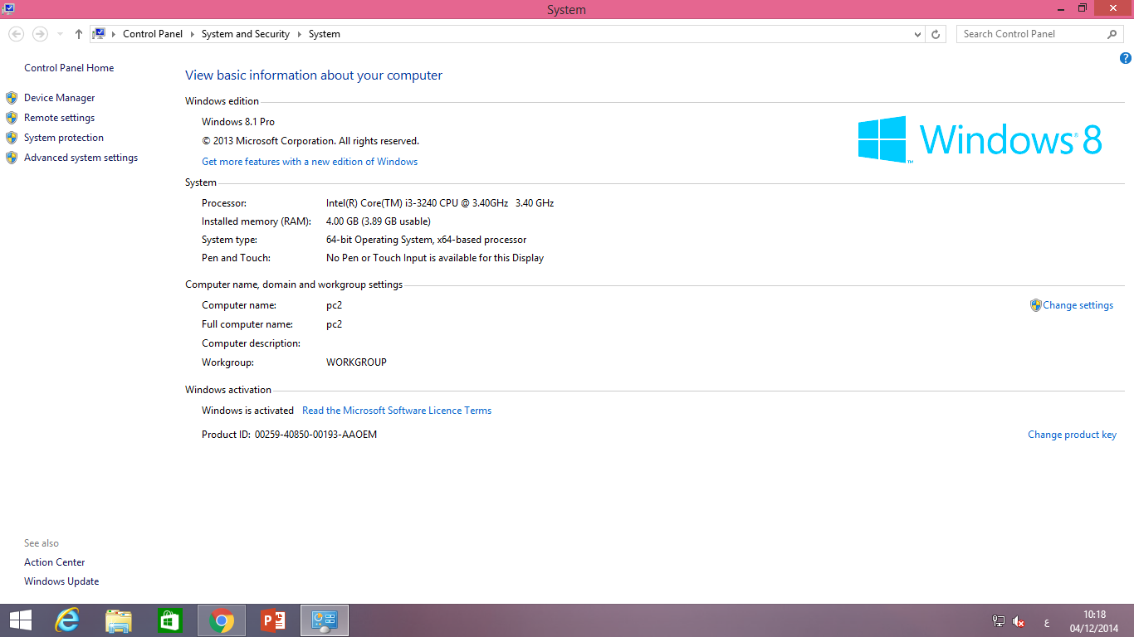Screen dimensions: 1134x637
Task: Click the 'Installed memory (RAM):' label
Action: coord(257,221)
